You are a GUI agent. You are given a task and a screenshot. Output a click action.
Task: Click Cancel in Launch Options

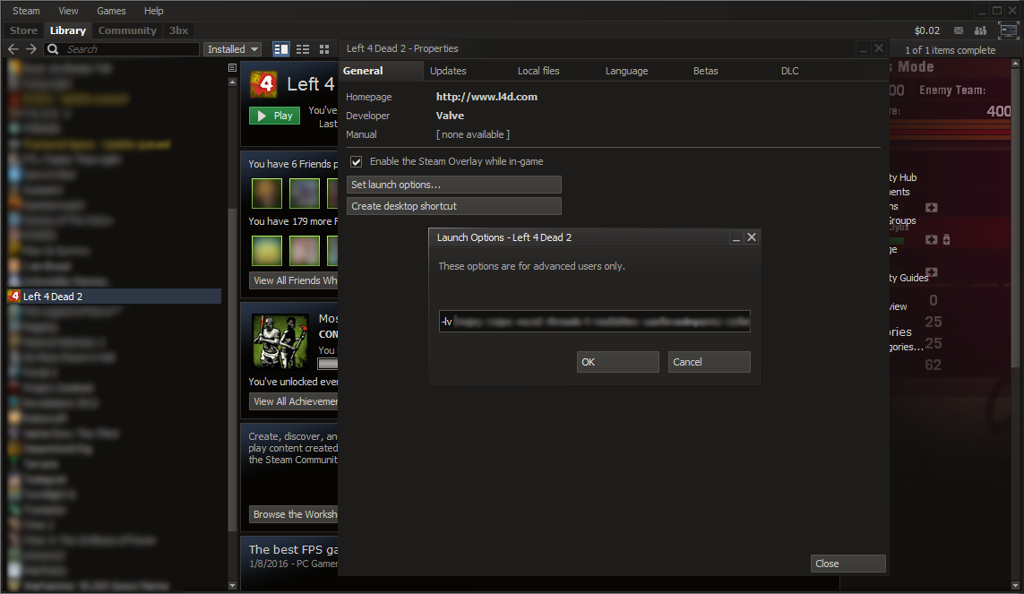(710, 362)
